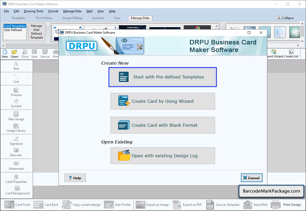Open the Symbol tool

(16, 104)
